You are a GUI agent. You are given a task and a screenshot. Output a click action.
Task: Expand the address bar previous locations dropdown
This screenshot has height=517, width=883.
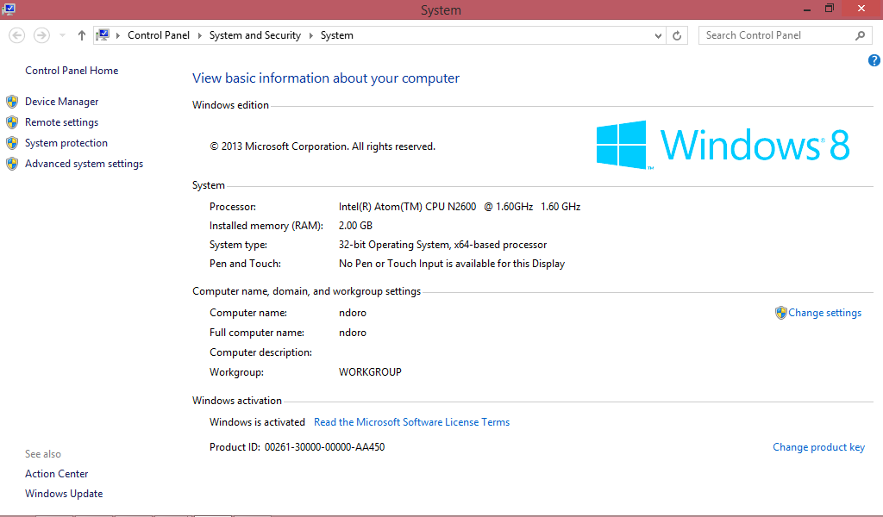point(658,35)
